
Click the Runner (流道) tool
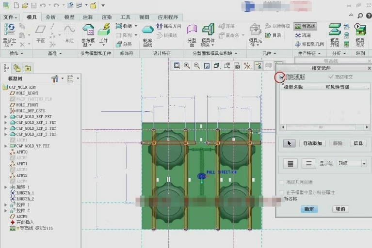point(303,35)
